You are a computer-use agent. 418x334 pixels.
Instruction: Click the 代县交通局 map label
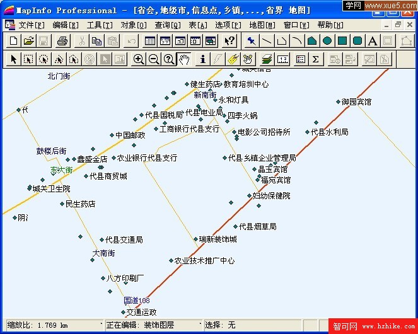[124, 239]
